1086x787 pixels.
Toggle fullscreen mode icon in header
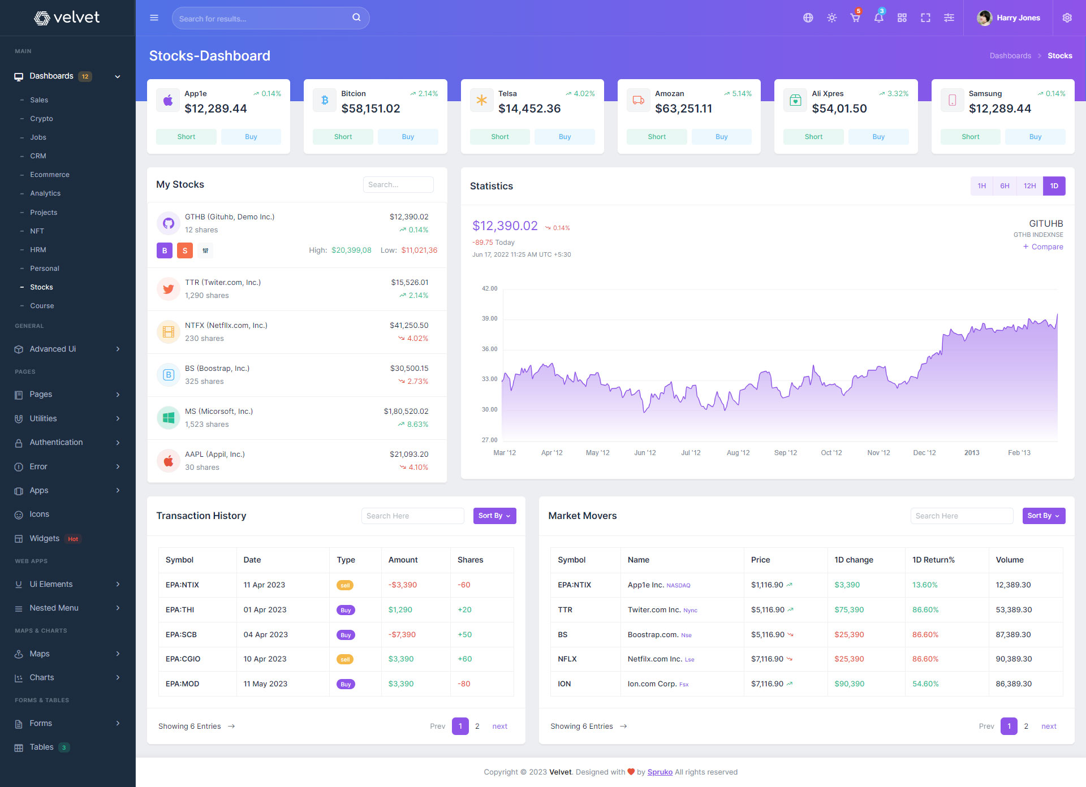tap(925, 18)
